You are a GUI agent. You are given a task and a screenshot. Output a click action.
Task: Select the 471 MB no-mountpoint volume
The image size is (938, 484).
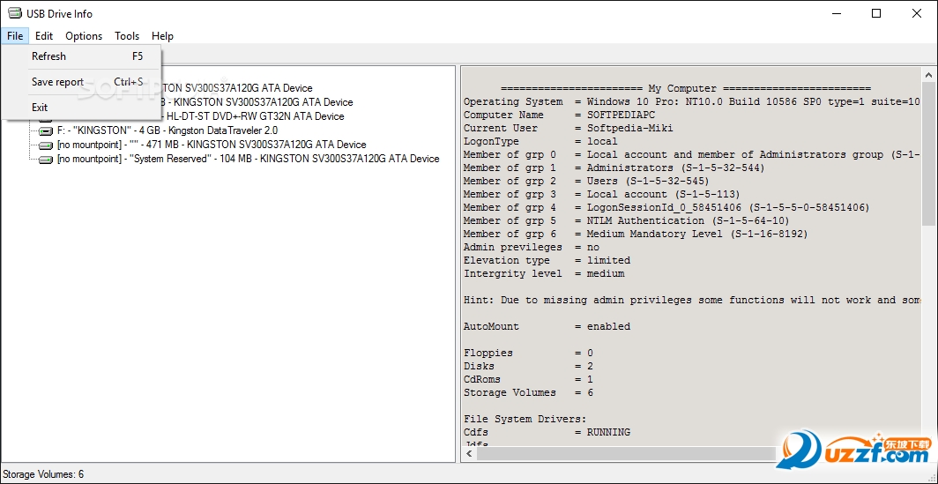[212, 145]
